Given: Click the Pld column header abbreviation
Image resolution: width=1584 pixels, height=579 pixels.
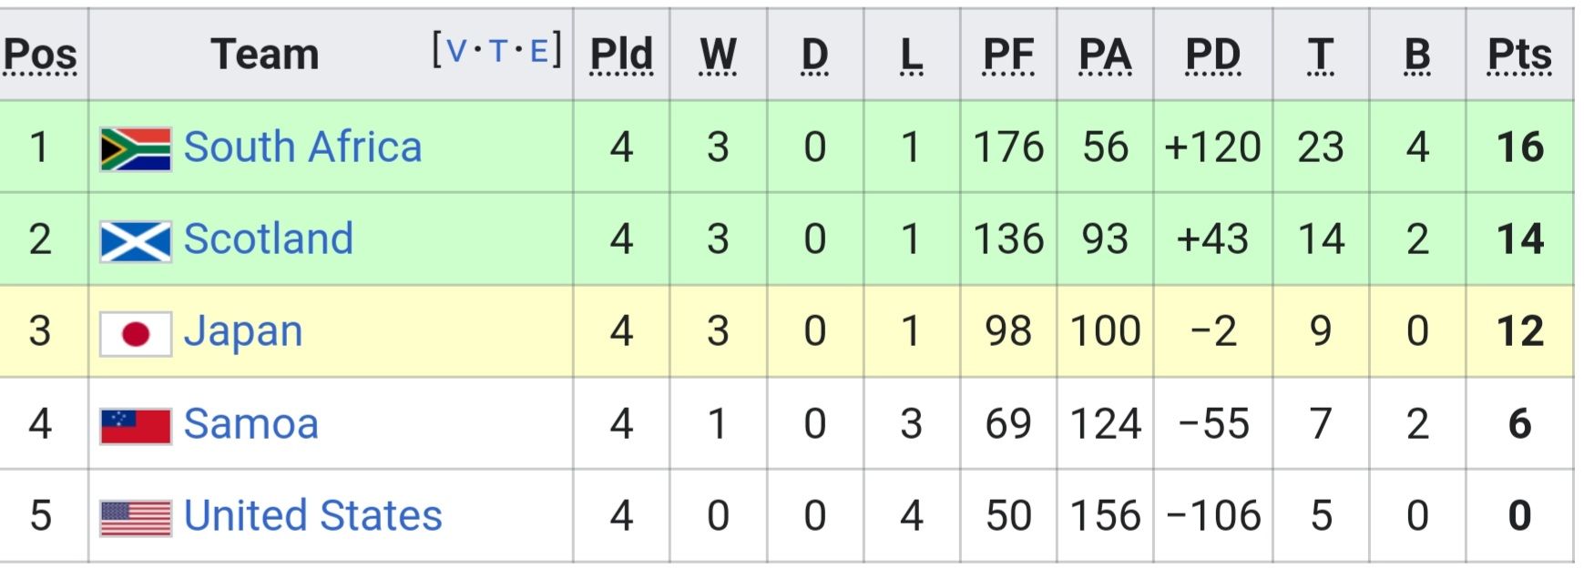Looking at the screenshot, I should (621, 55).
